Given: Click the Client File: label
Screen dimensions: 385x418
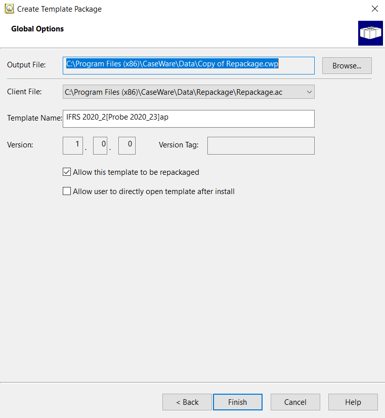Looking at the screenshot, I should (24, 92).
